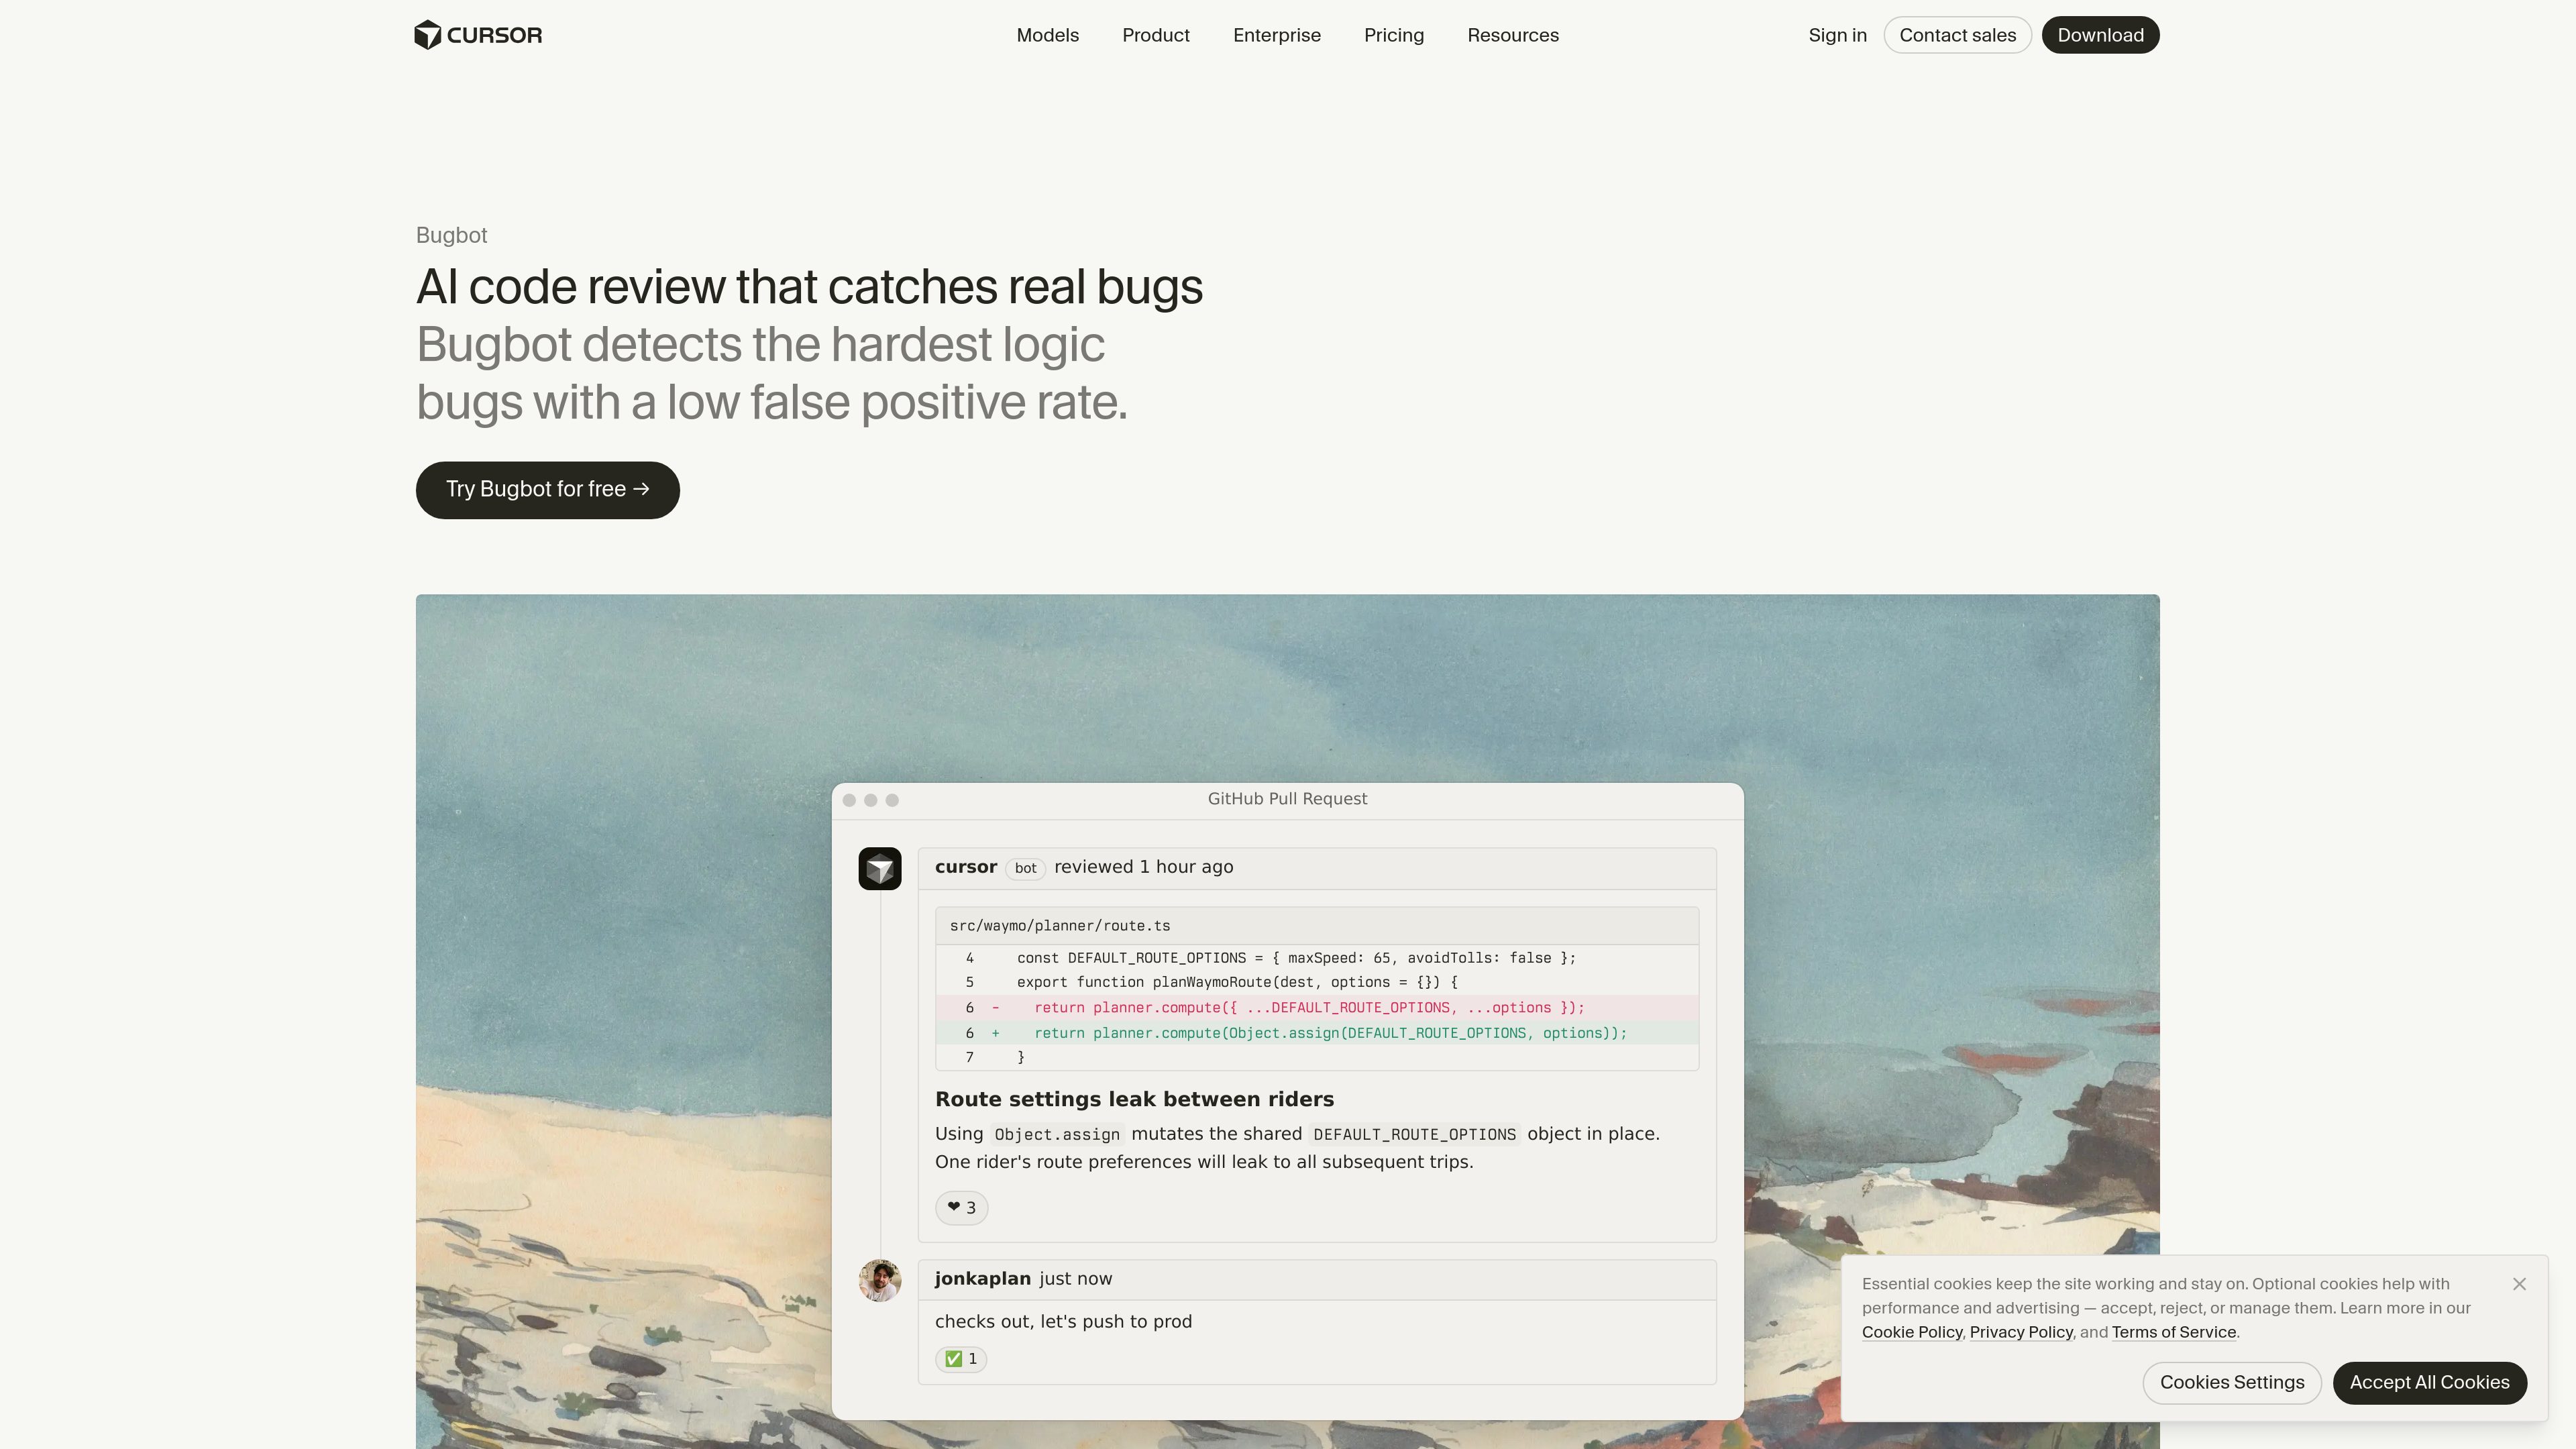Click the headline AI code review that catches real bugs
Screen dimensions: 2576x1449
click(809, 287)
